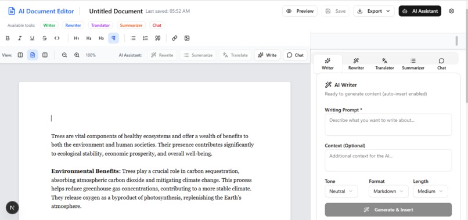Insert a hyperlink

coord(175,38)
